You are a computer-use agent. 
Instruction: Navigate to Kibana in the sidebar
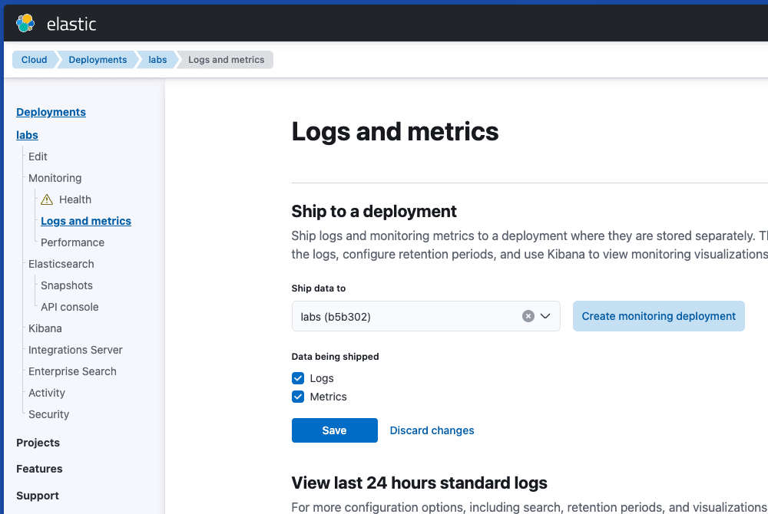[x=45, y=328]
